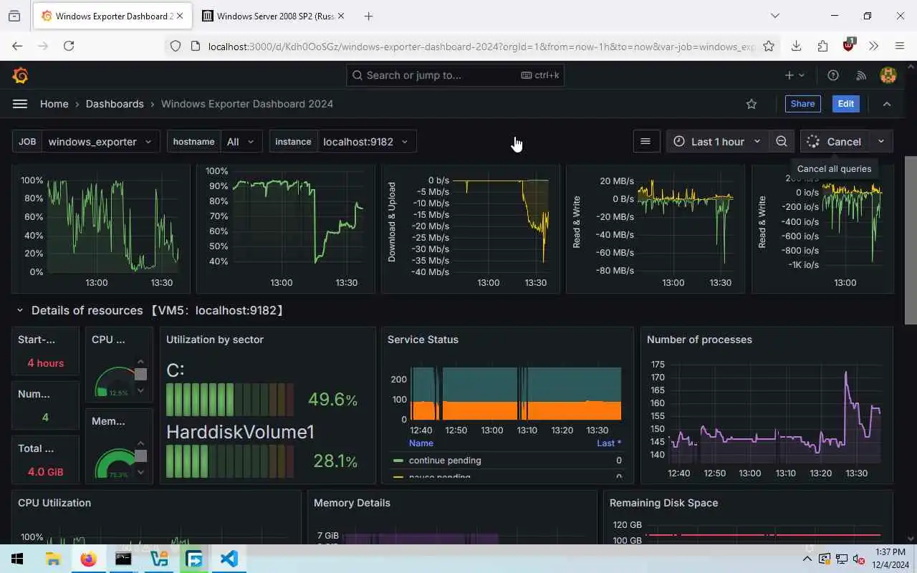917x573 pixels.
Task: Click the 28.1% HarddiskVolume1 value
Action: (335, 461)
